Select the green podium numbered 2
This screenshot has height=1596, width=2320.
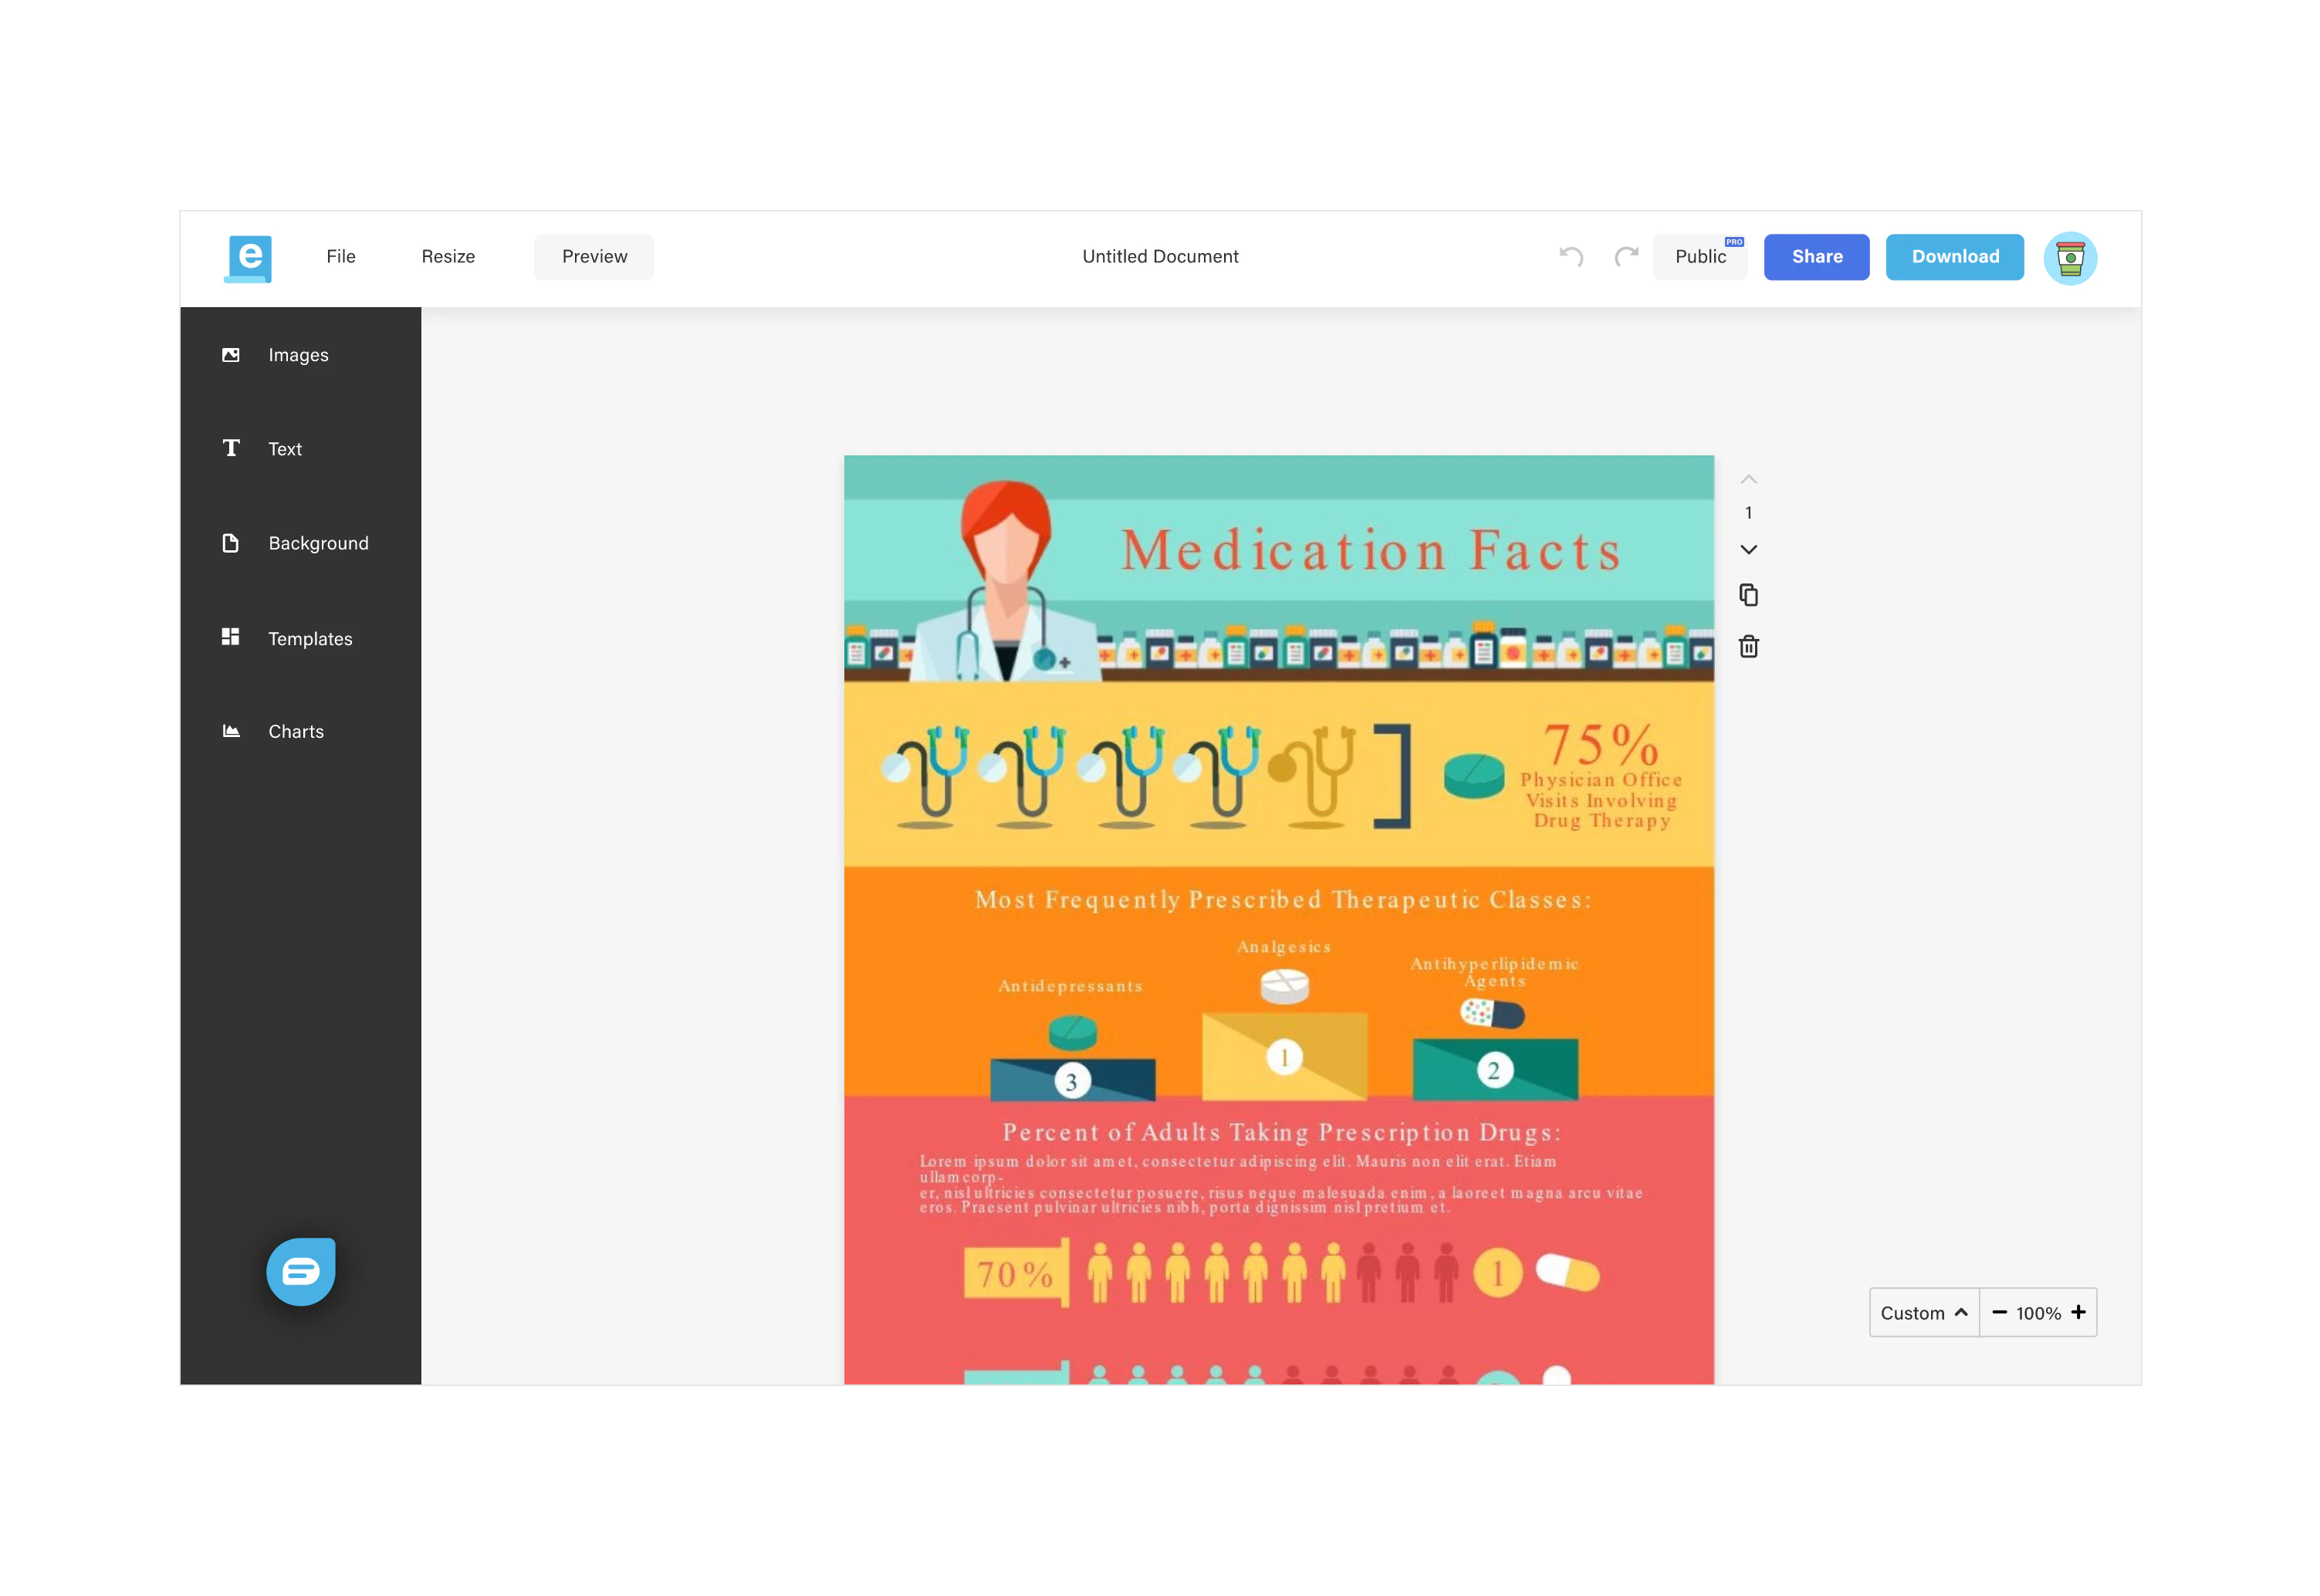point(1494,1069)
